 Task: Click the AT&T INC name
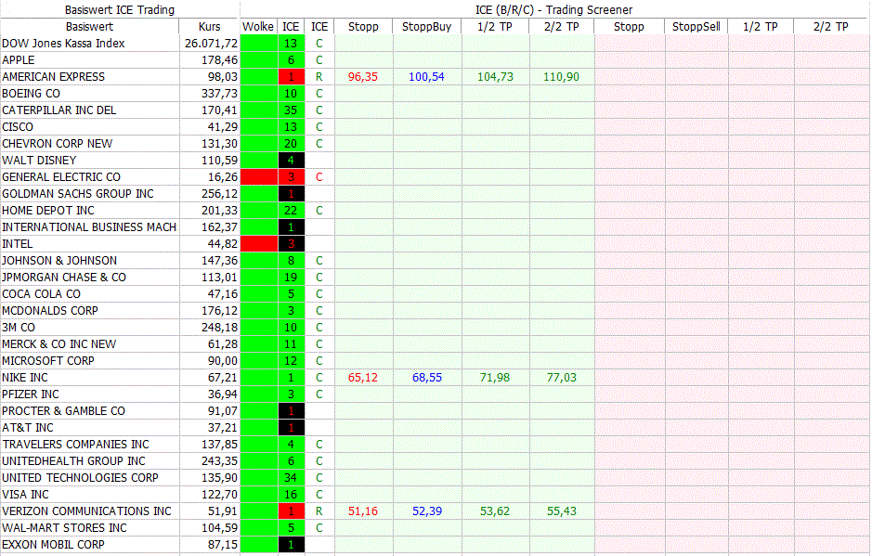point(28,428)
